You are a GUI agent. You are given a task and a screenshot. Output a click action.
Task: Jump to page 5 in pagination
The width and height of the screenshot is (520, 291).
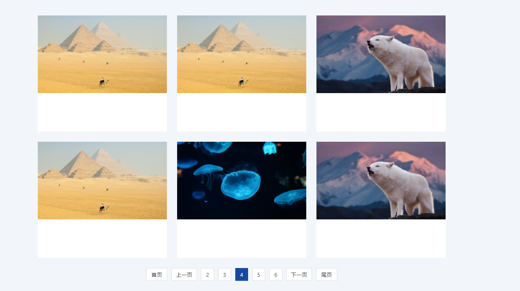(x=259, y=274)
